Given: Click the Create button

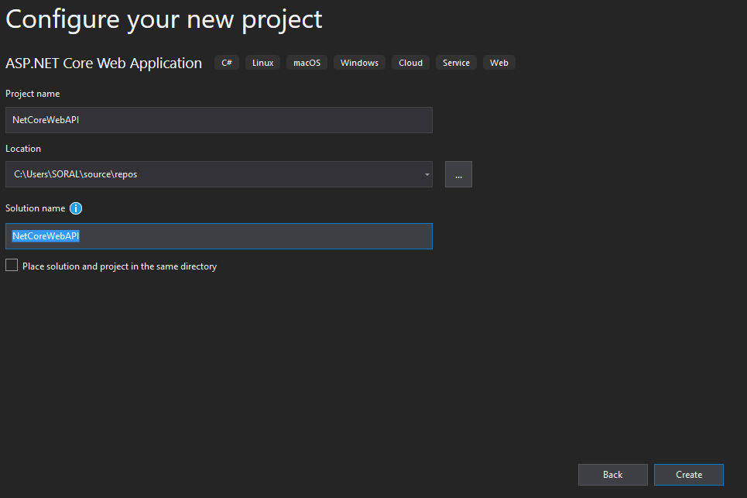Looking at the screenshot, I should point(688,475).
